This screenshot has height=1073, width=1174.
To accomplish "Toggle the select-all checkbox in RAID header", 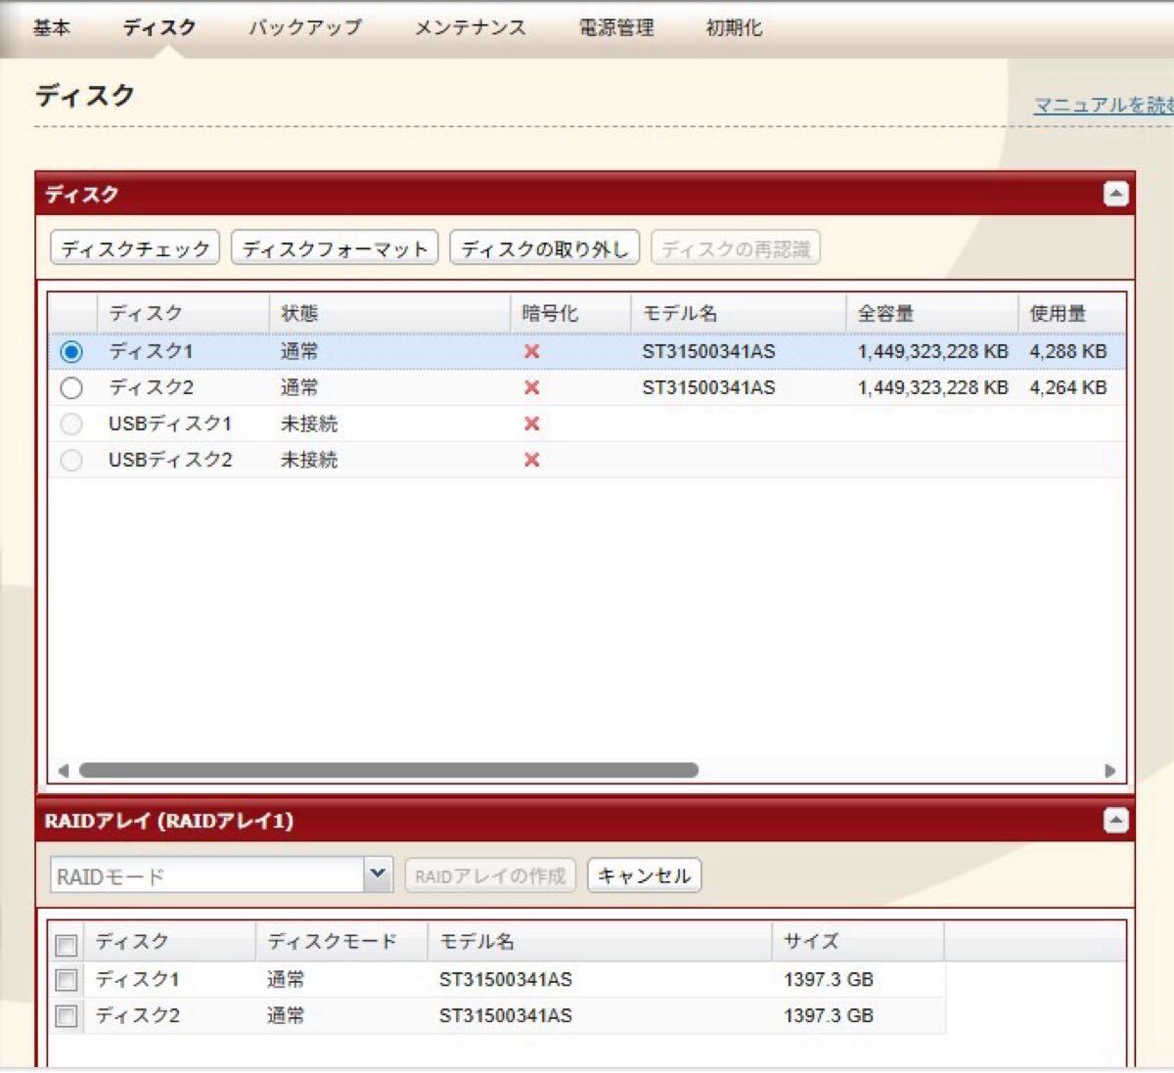I will pos(67,944).
